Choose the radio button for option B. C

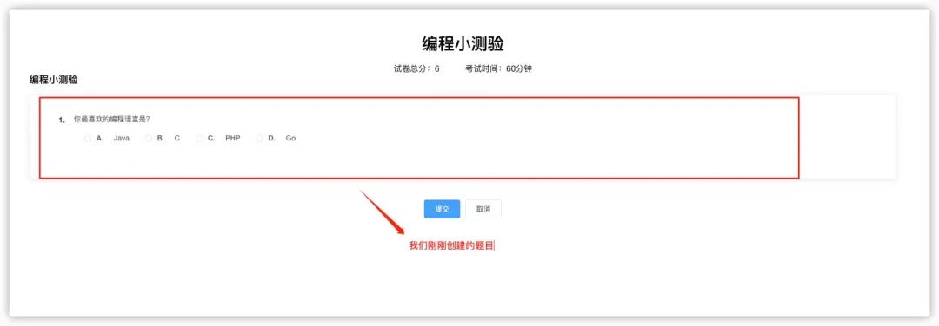tap(149, 139)
